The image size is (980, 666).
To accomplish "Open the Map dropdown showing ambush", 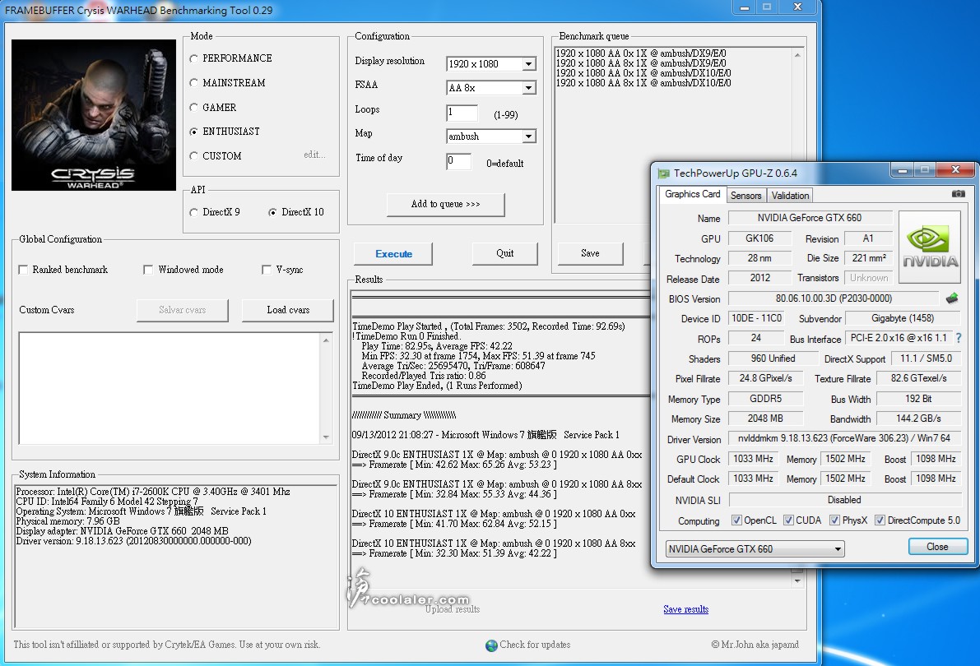I will [529, 136].
